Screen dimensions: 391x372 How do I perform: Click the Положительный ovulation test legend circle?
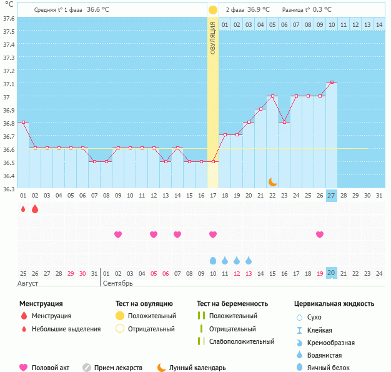pyautogui.click(x=120, y=316)
